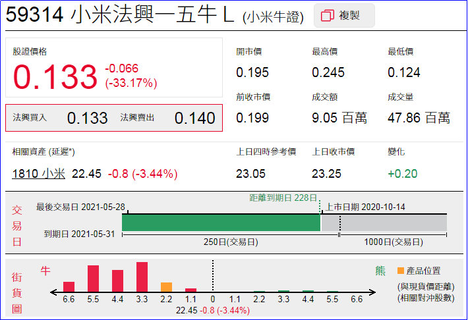468x320 pixels.
Task: Click the 59314 小米法興一五牛 L title
Action: click(x=120, y=14)
